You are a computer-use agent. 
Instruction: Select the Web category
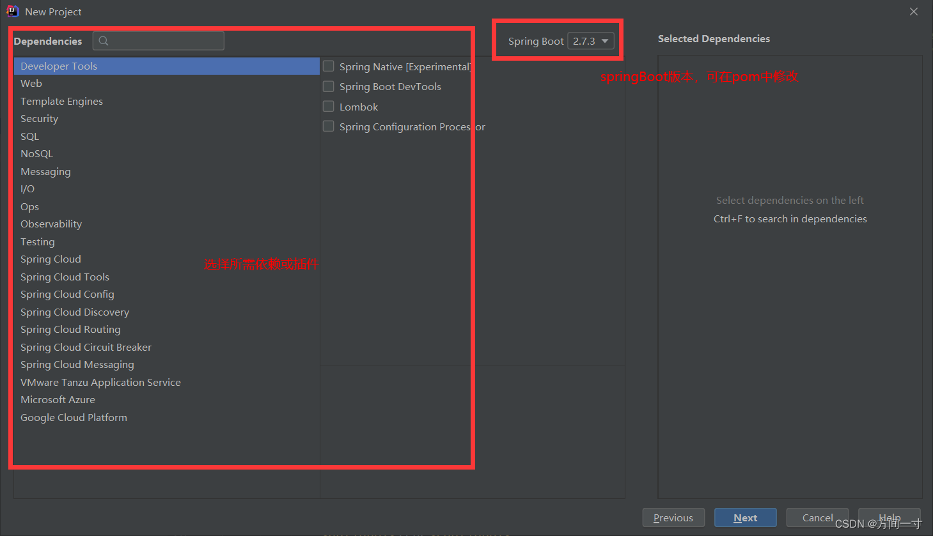[x=166, y=84]
